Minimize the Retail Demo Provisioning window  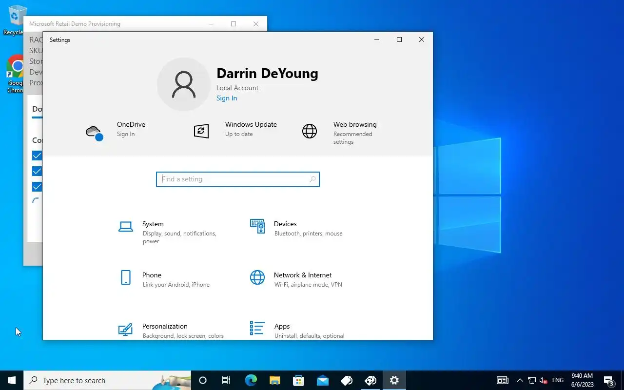[211, 24]
